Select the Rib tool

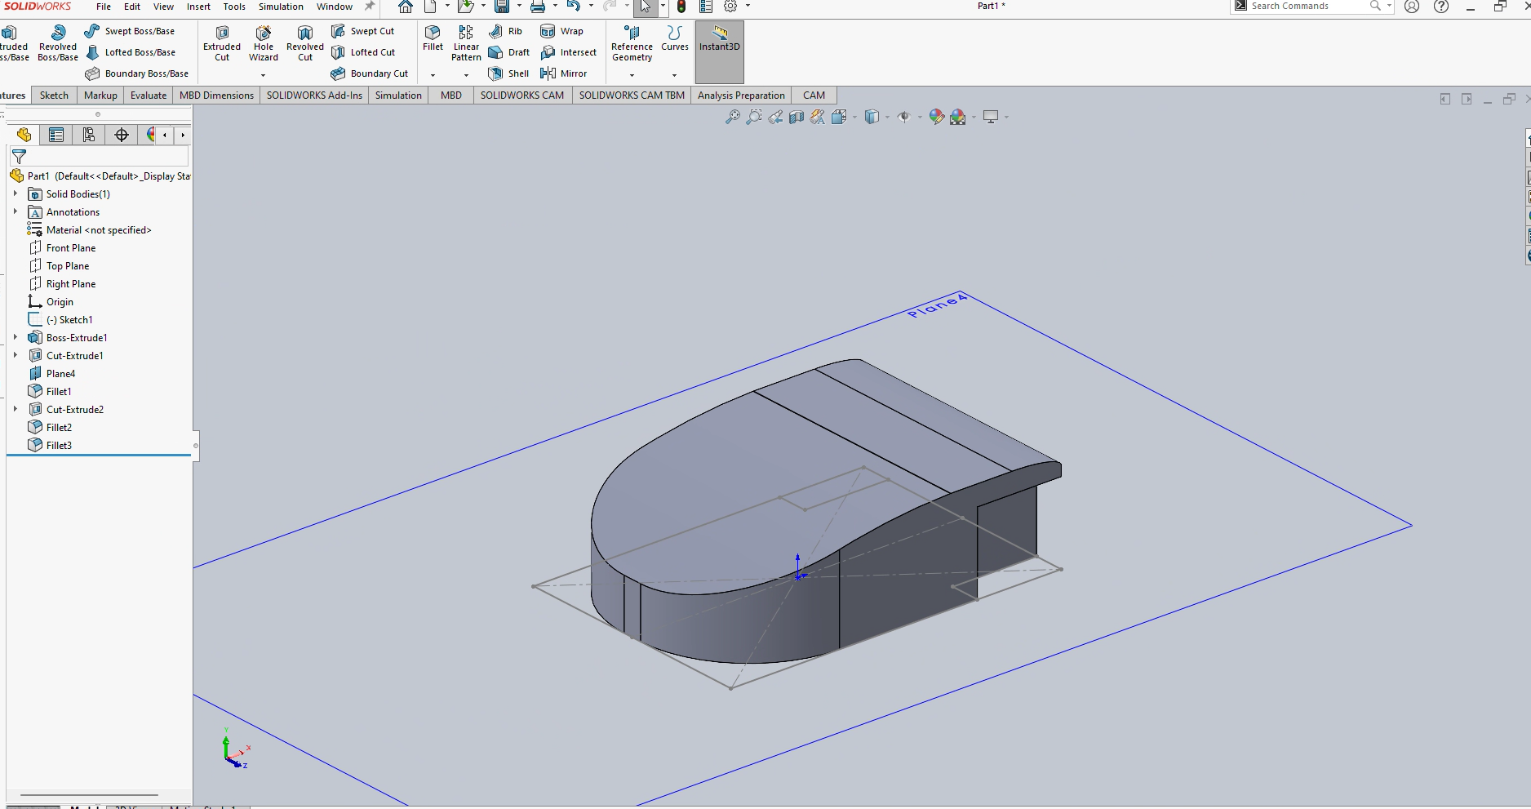[505, 31]
